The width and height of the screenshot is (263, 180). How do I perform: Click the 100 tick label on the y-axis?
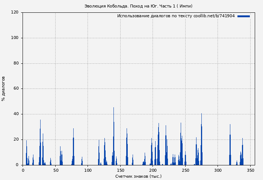pyautogui.click(x=15, y=38)
